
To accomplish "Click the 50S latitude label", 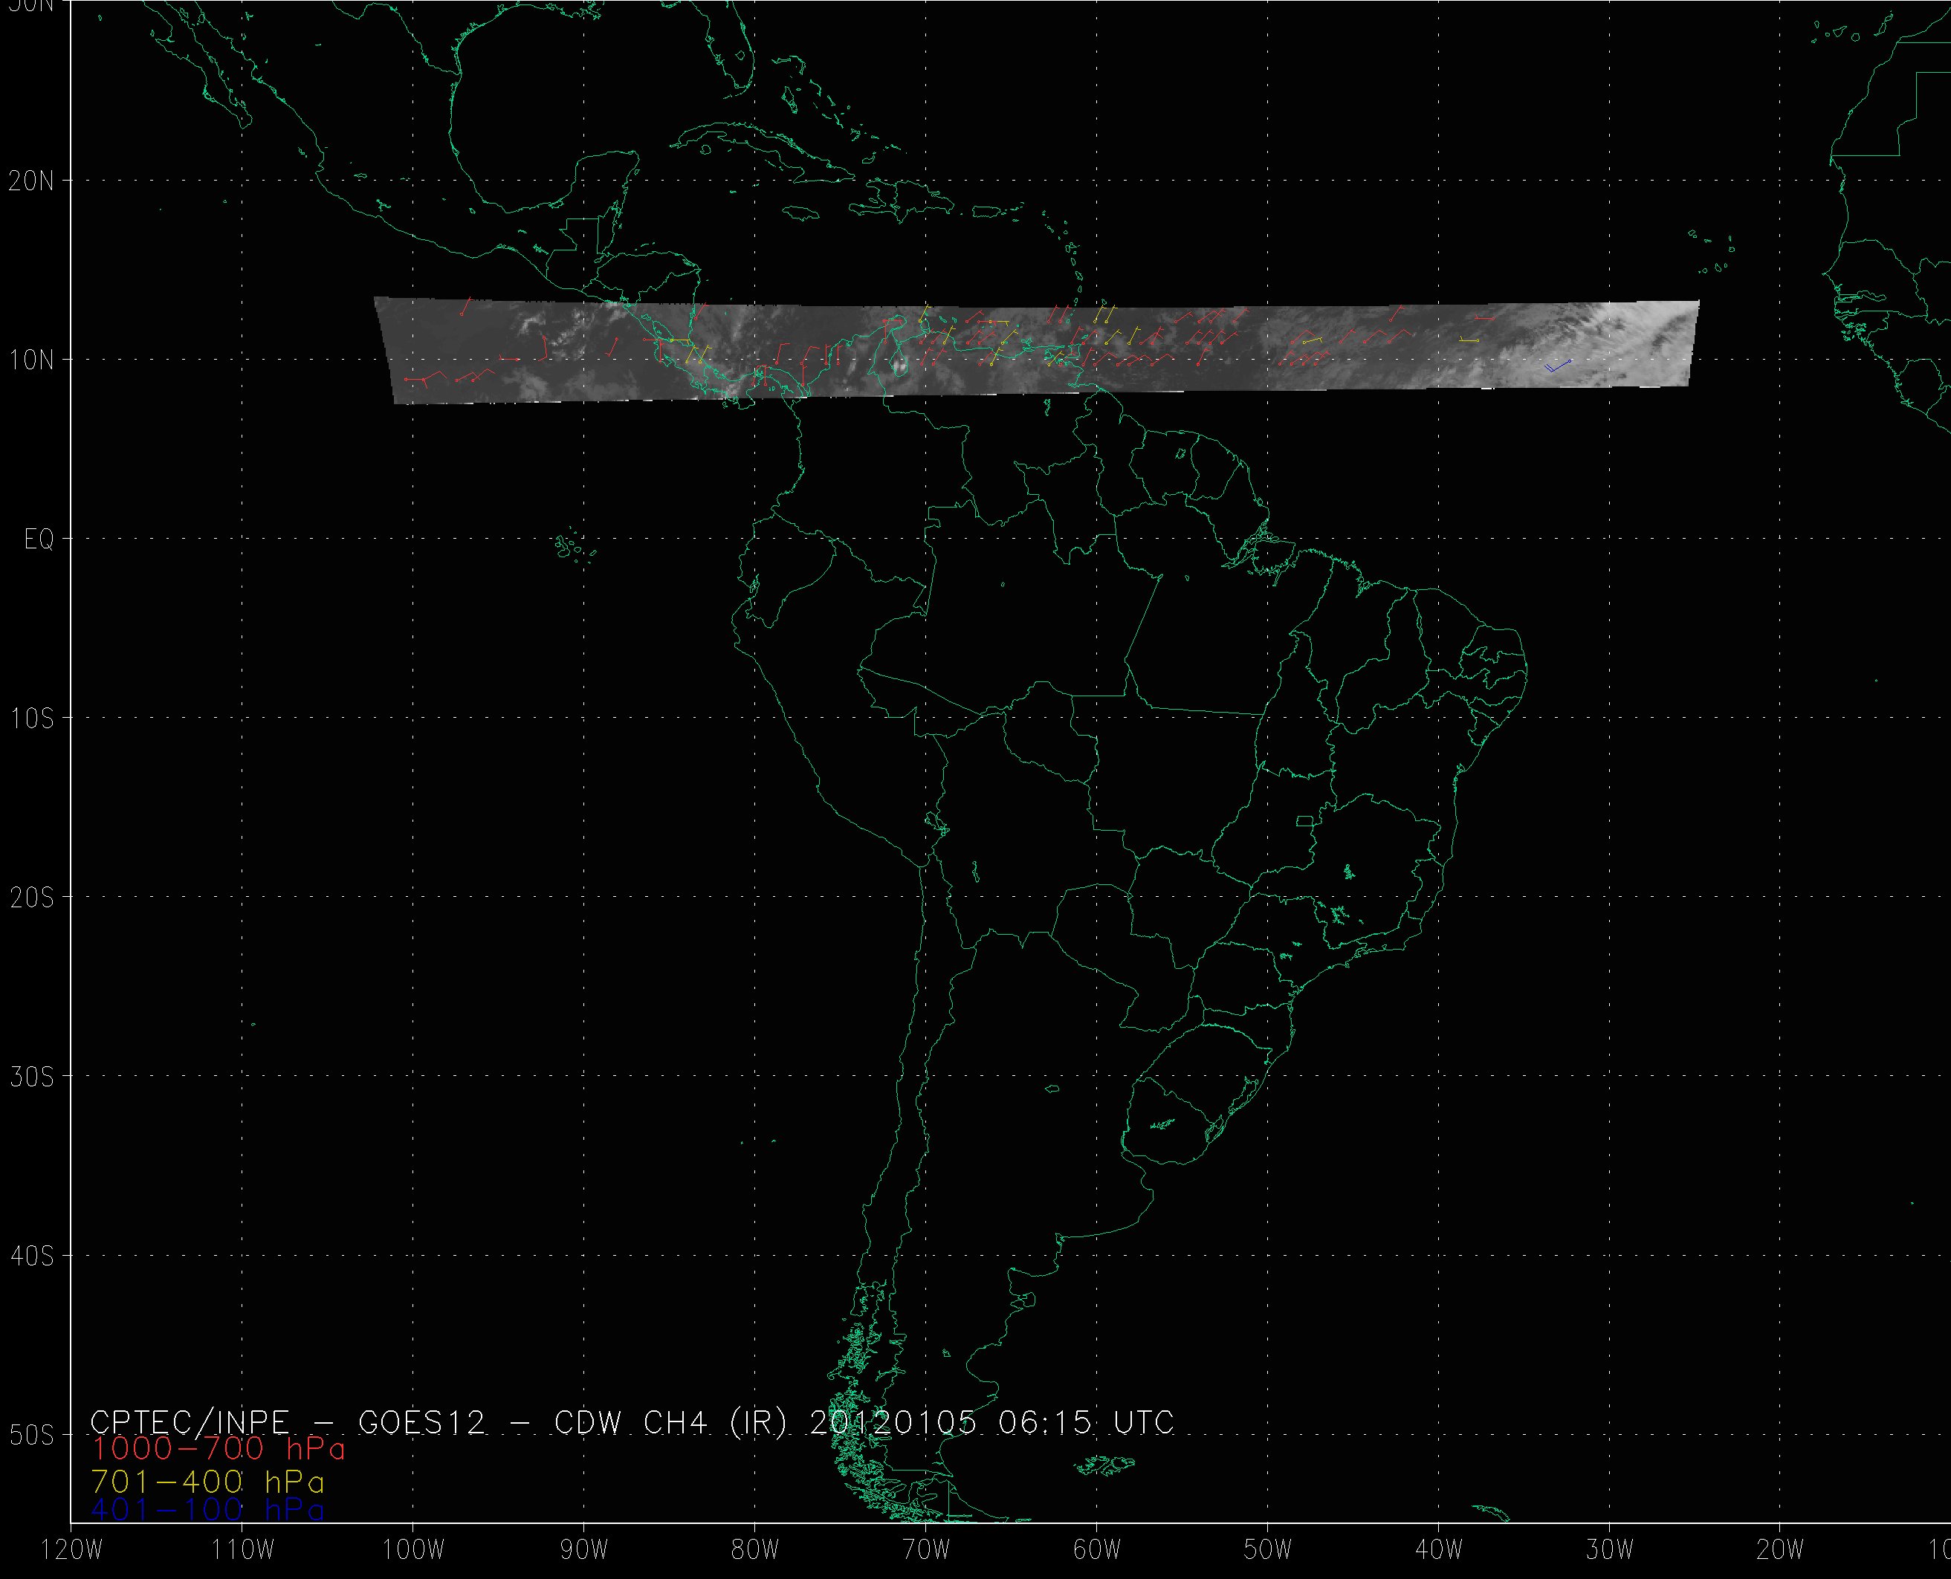I will [31, 1436].
